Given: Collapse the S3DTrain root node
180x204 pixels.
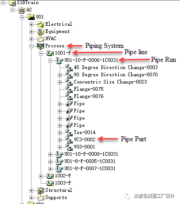Looking at the screenshot, I should point(3,3).
